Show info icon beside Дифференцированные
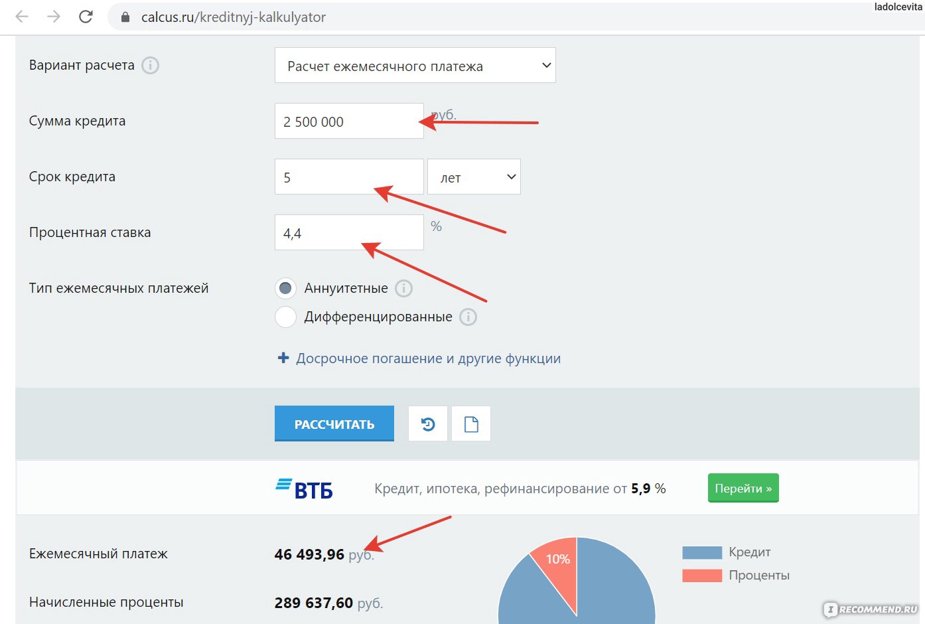The width and height of the screenshot is (925, 624). pyautogui.click(x=468, y=317)
